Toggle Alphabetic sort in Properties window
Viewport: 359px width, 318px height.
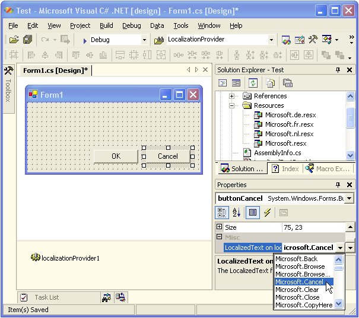pos(236,213)
